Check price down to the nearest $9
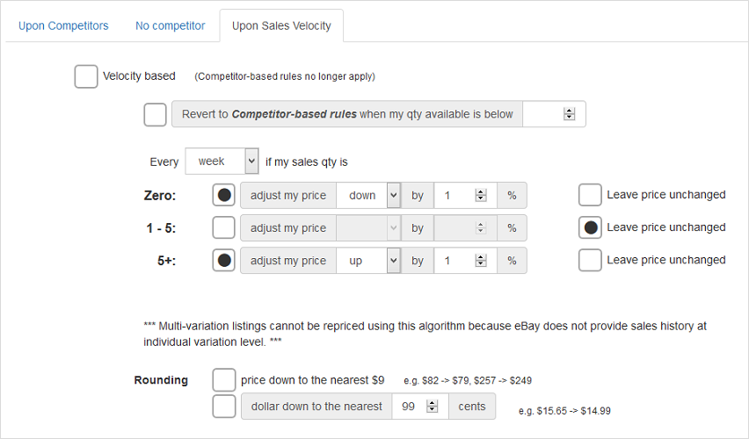 click(224, 380)
